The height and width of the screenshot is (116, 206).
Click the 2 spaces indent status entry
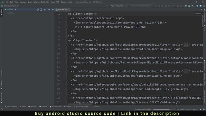(194, 109)
